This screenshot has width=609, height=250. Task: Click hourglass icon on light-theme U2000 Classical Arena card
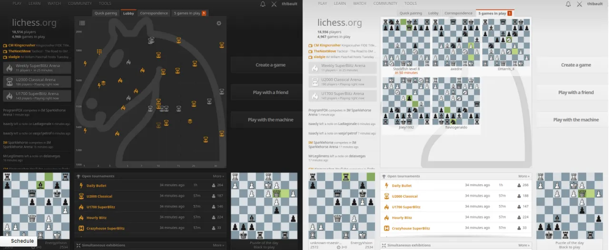pos(314,82)
